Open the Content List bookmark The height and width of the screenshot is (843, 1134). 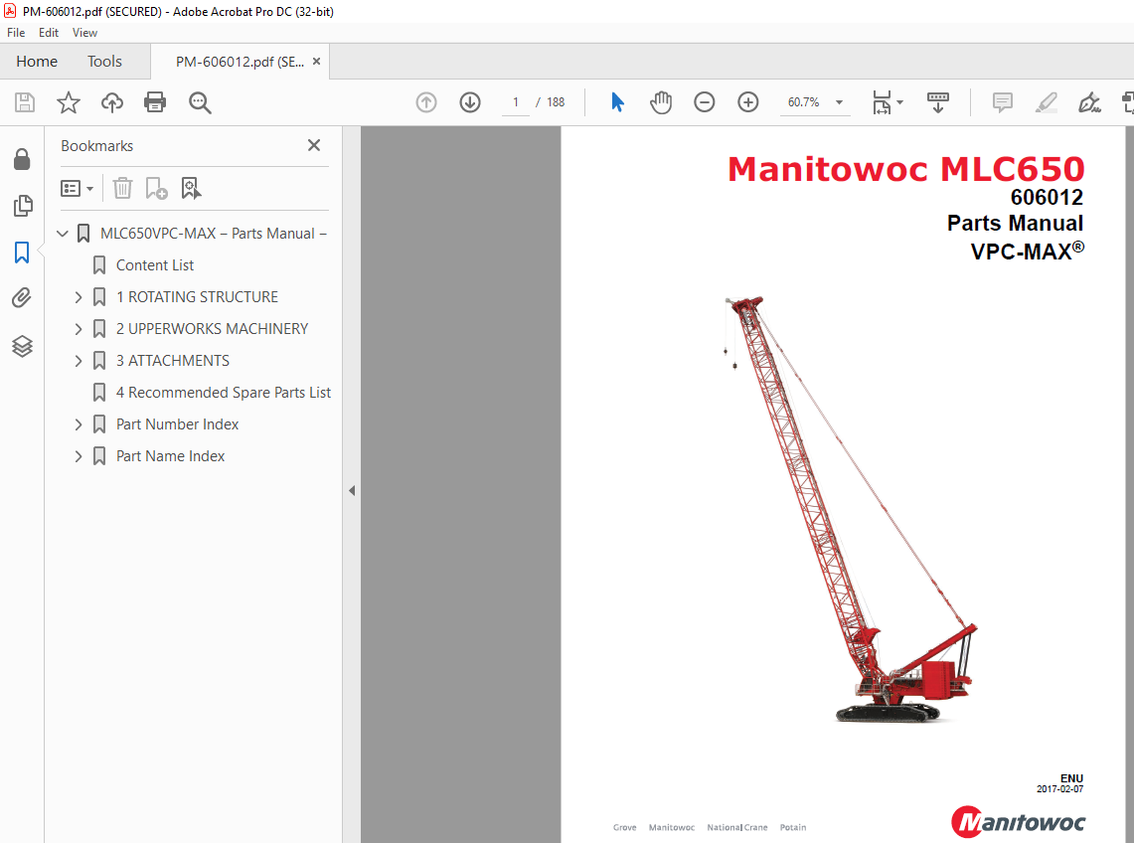pos(155,265)
